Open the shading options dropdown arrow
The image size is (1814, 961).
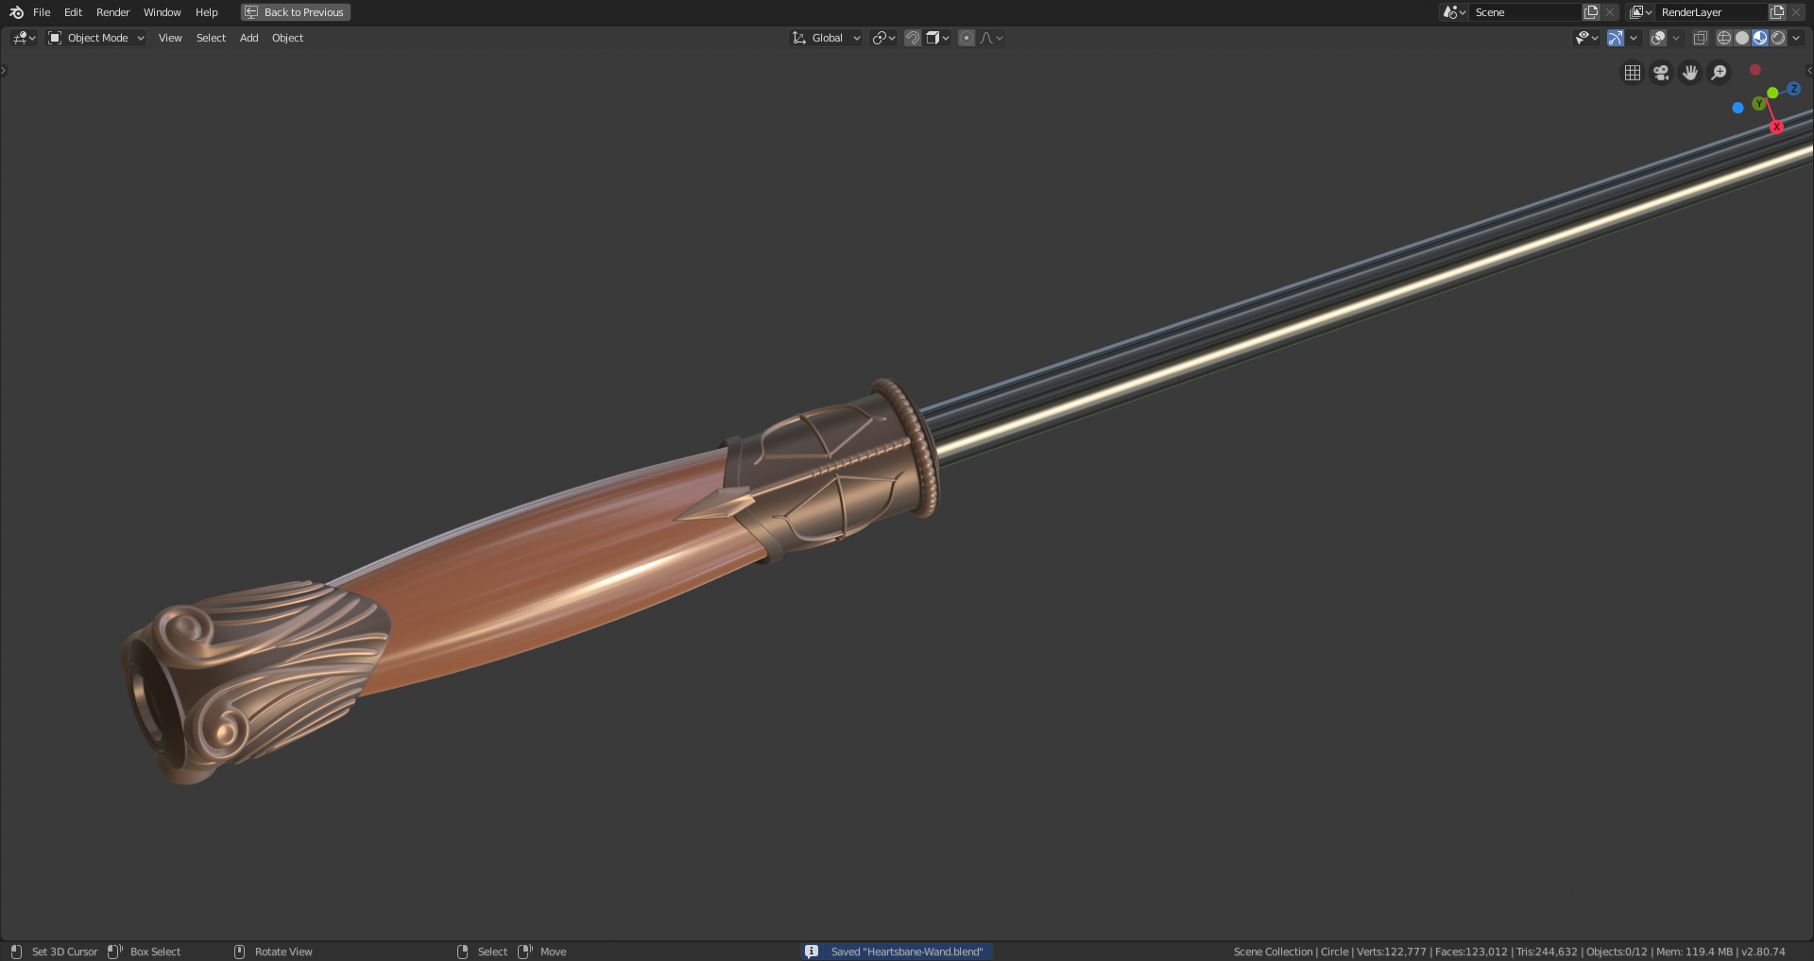(x=1796, y=38)
